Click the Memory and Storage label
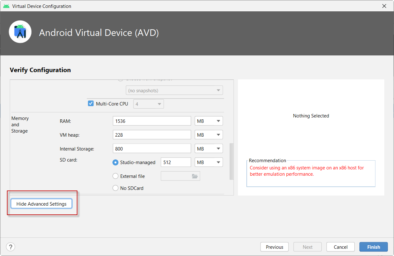The width and height of the screenshot is (394, 256). pos(20,125)
